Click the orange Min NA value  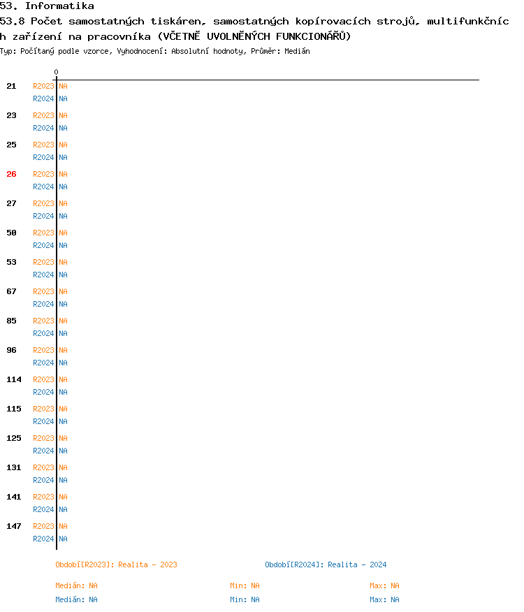click(x=245, y=585)
